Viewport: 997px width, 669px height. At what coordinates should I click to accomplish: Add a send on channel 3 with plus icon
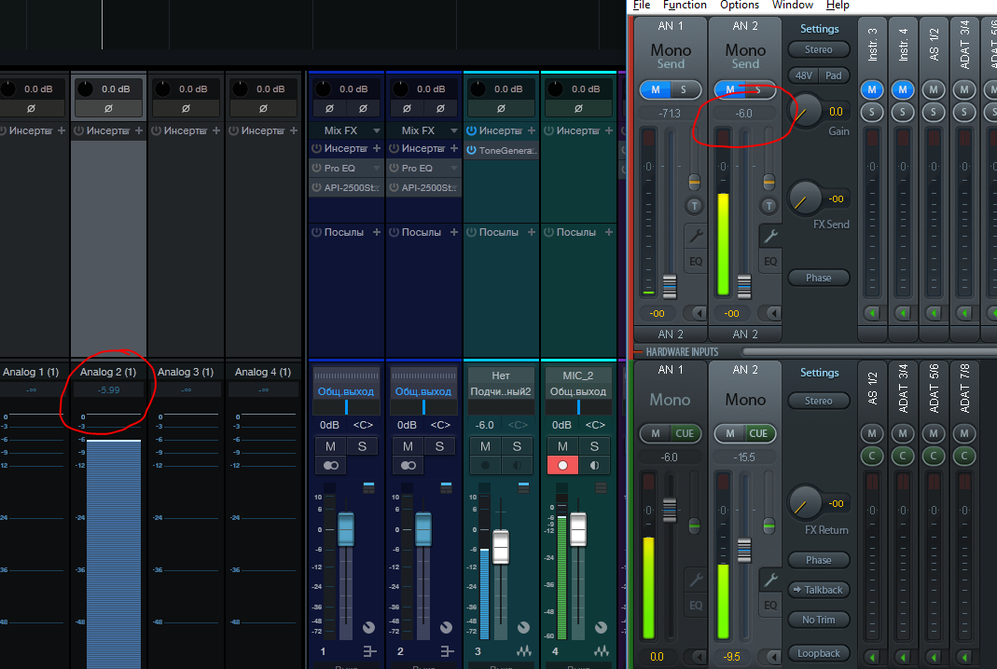click(x=531, y=232)
